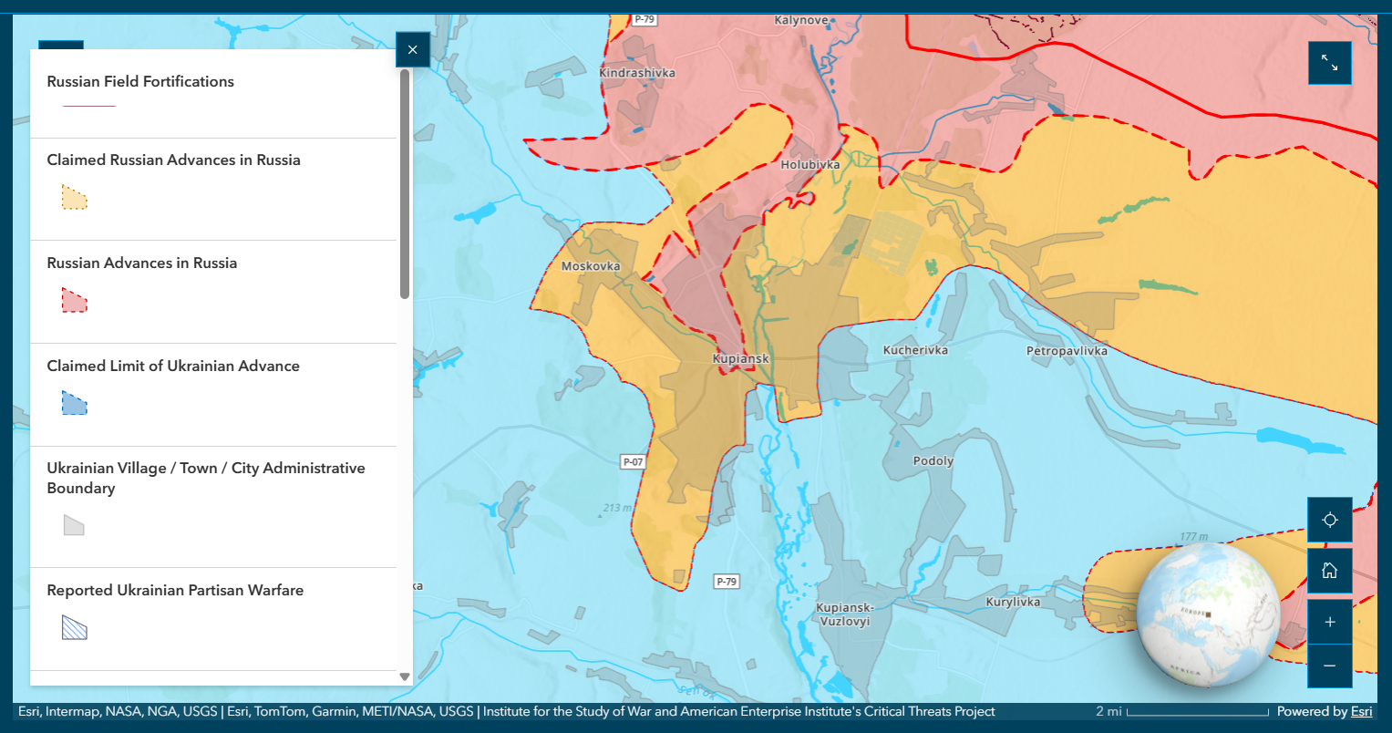Select Claimed Limit of Ukrainian Advance label

(173, 366)
